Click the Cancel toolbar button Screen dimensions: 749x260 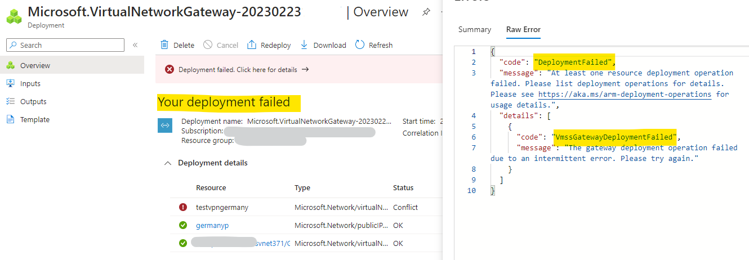[x=221, y=45]
